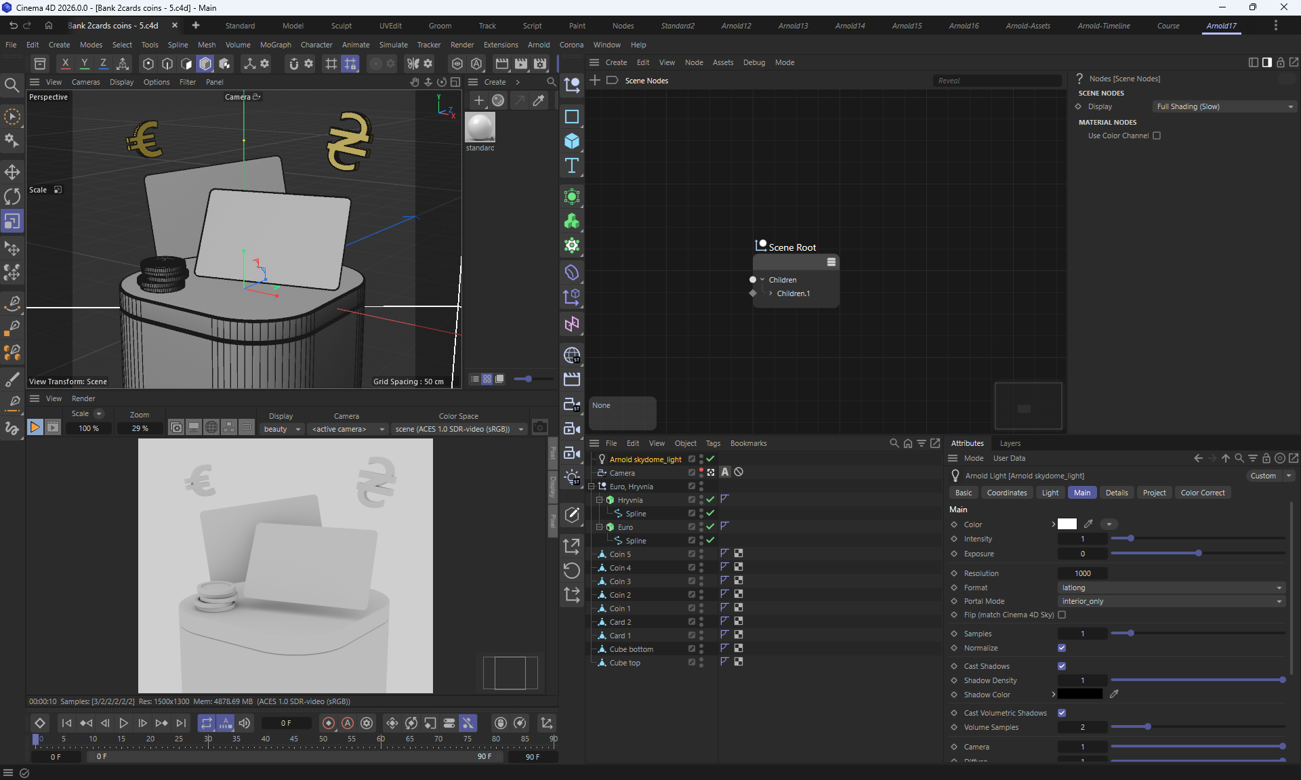
Task: Enable Use Color Channel checkbox
Action: (x=1157, y=136)
